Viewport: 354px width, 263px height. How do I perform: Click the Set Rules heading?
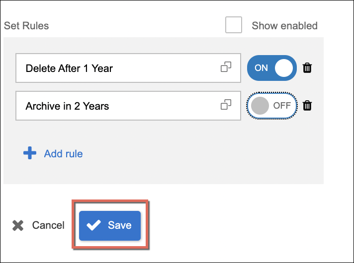coord(26,25)
